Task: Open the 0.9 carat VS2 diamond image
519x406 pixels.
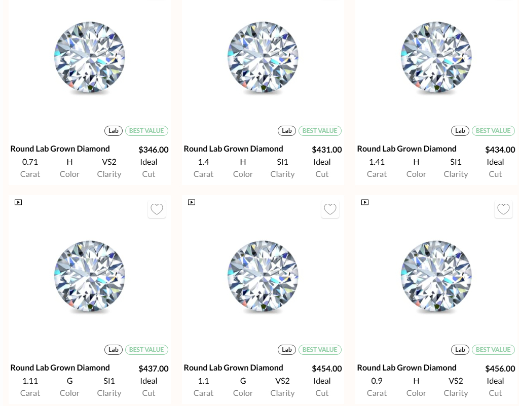Action: click(x=436, y=276)
